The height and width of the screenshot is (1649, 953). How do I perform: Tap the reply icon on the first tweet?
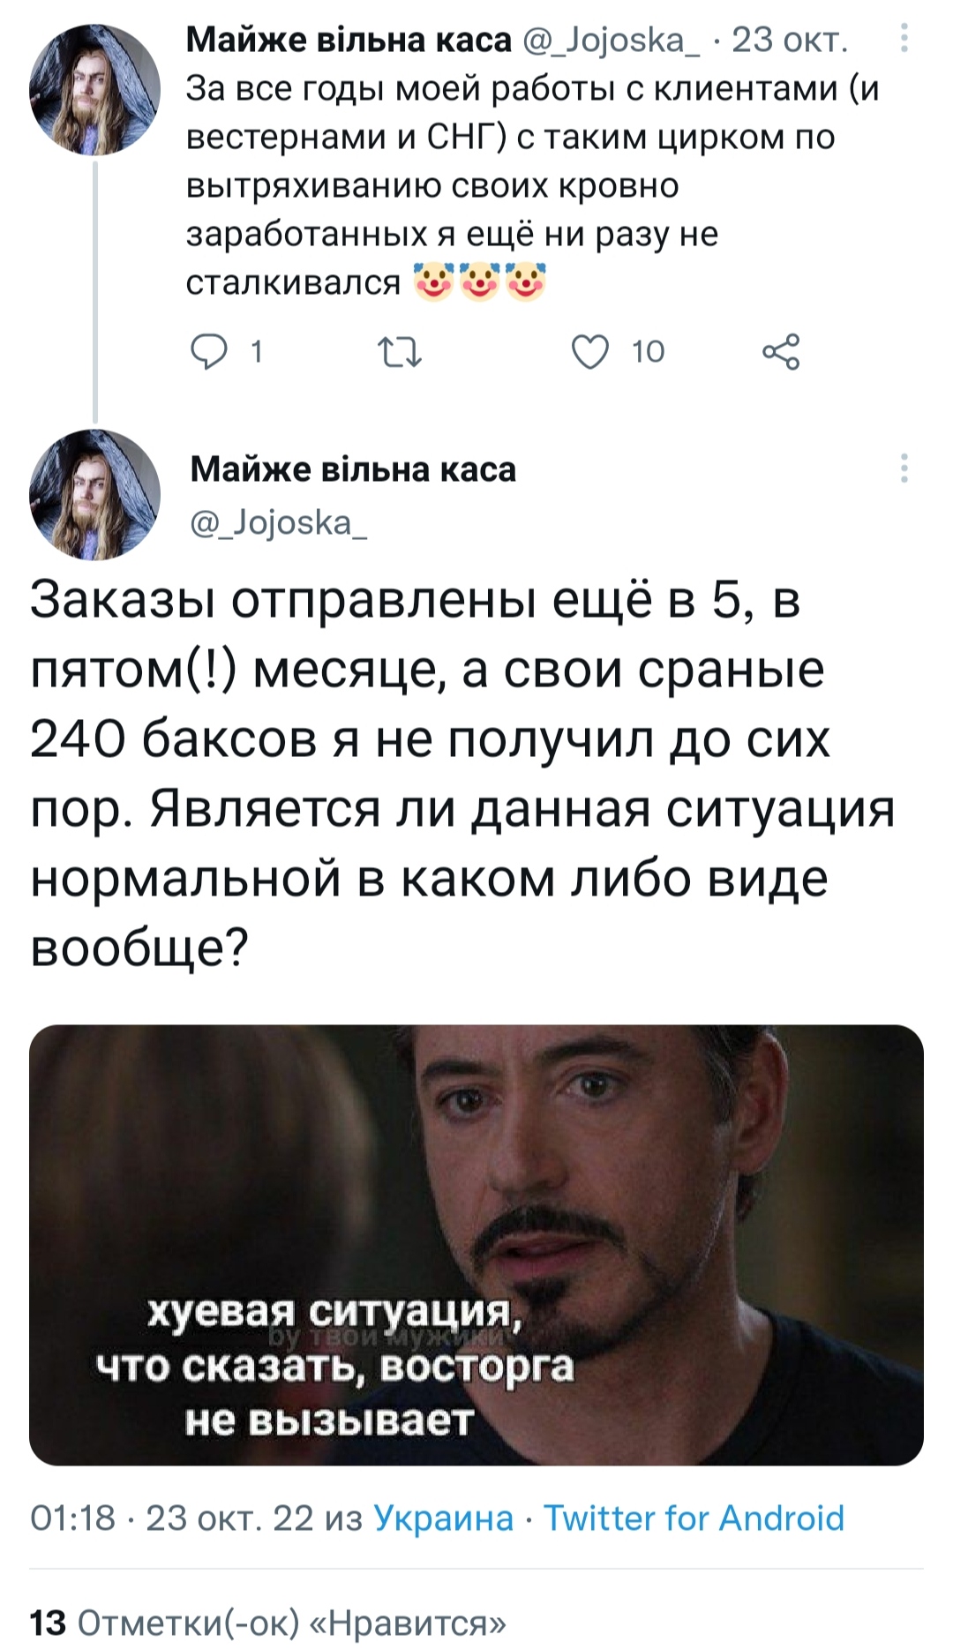(208, 352)
